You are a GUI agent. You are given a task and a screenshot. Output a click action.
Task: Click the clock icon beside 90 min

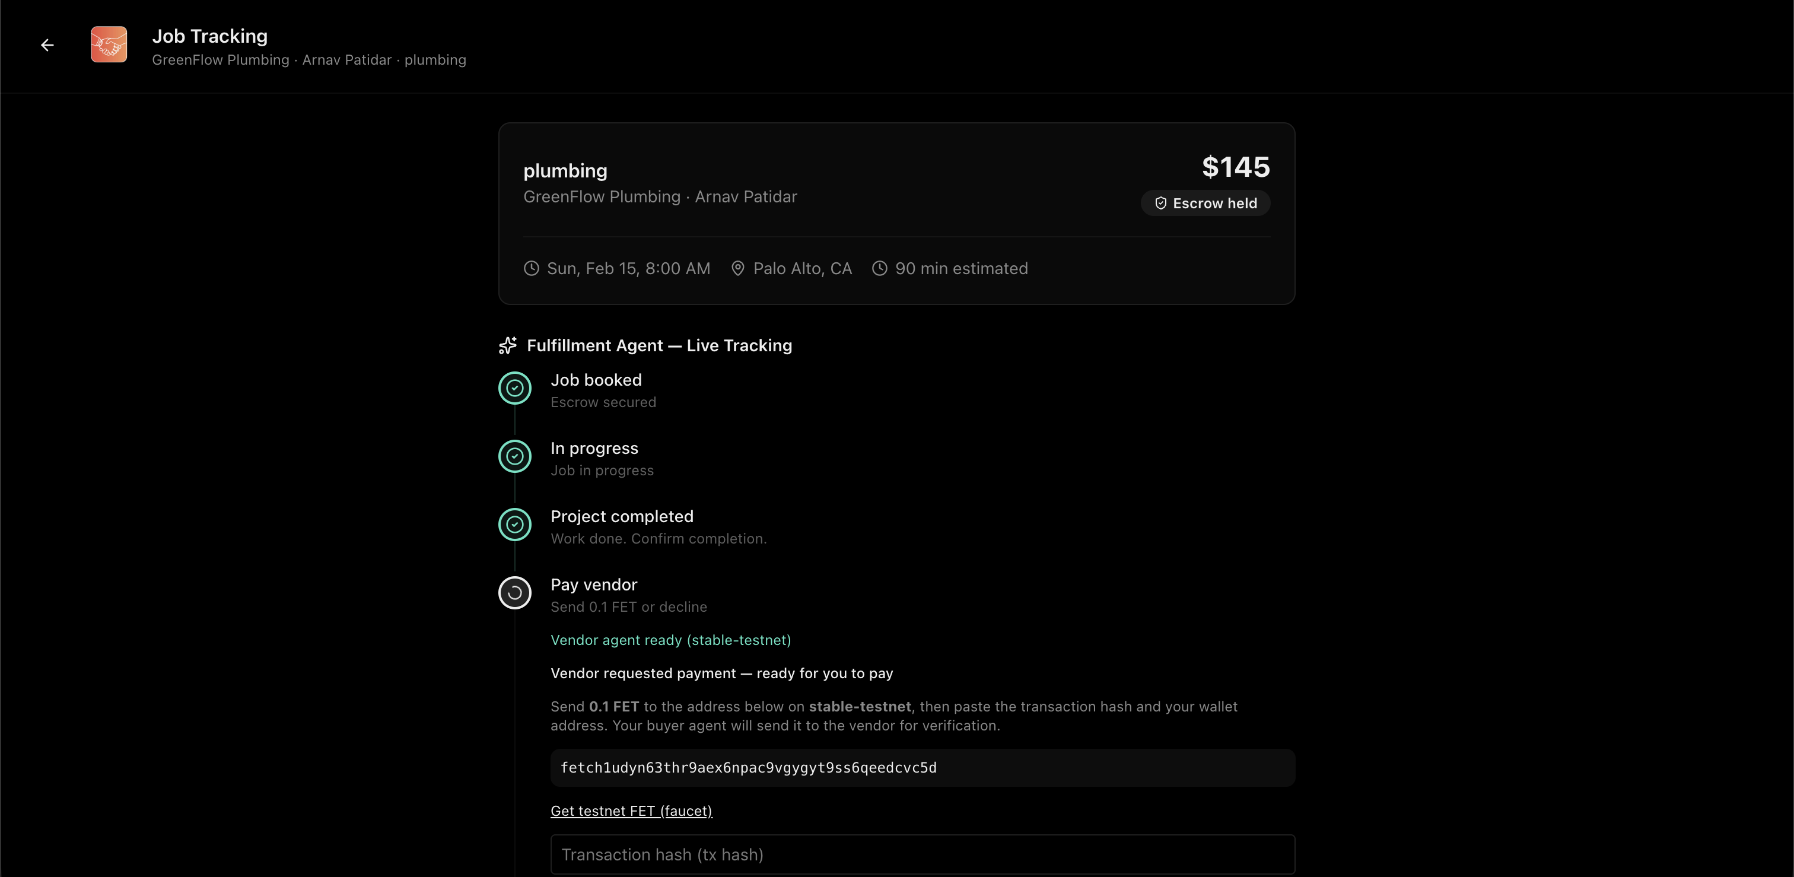[880, 268]
